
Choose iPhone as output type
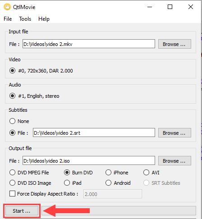117,173
